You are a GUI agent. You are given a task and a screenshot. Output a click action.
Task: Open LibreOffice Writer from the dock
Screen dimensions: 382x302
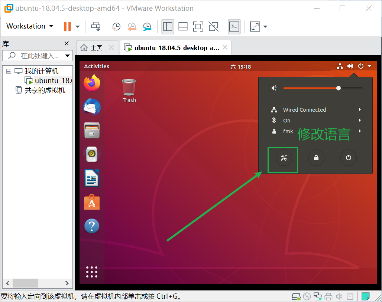[92, 178]
